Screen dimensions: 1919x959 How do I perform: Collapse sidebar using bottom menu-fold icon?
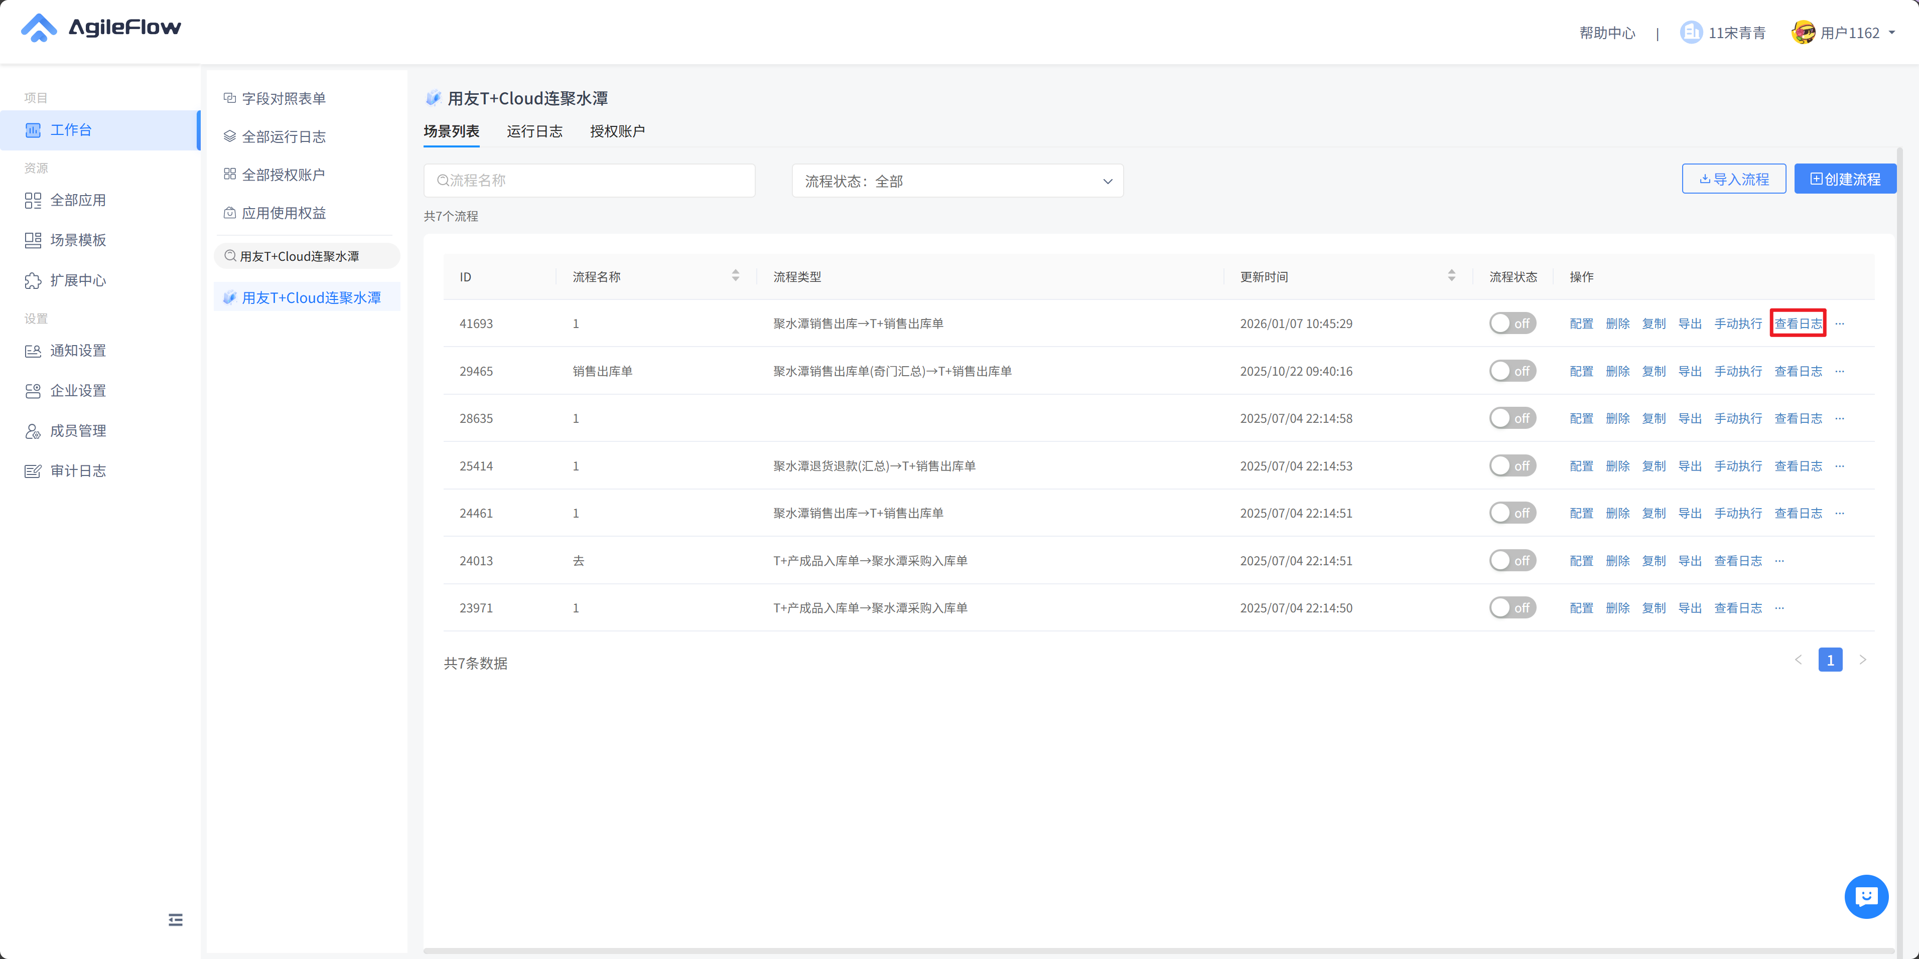click(x=175, y=919)
